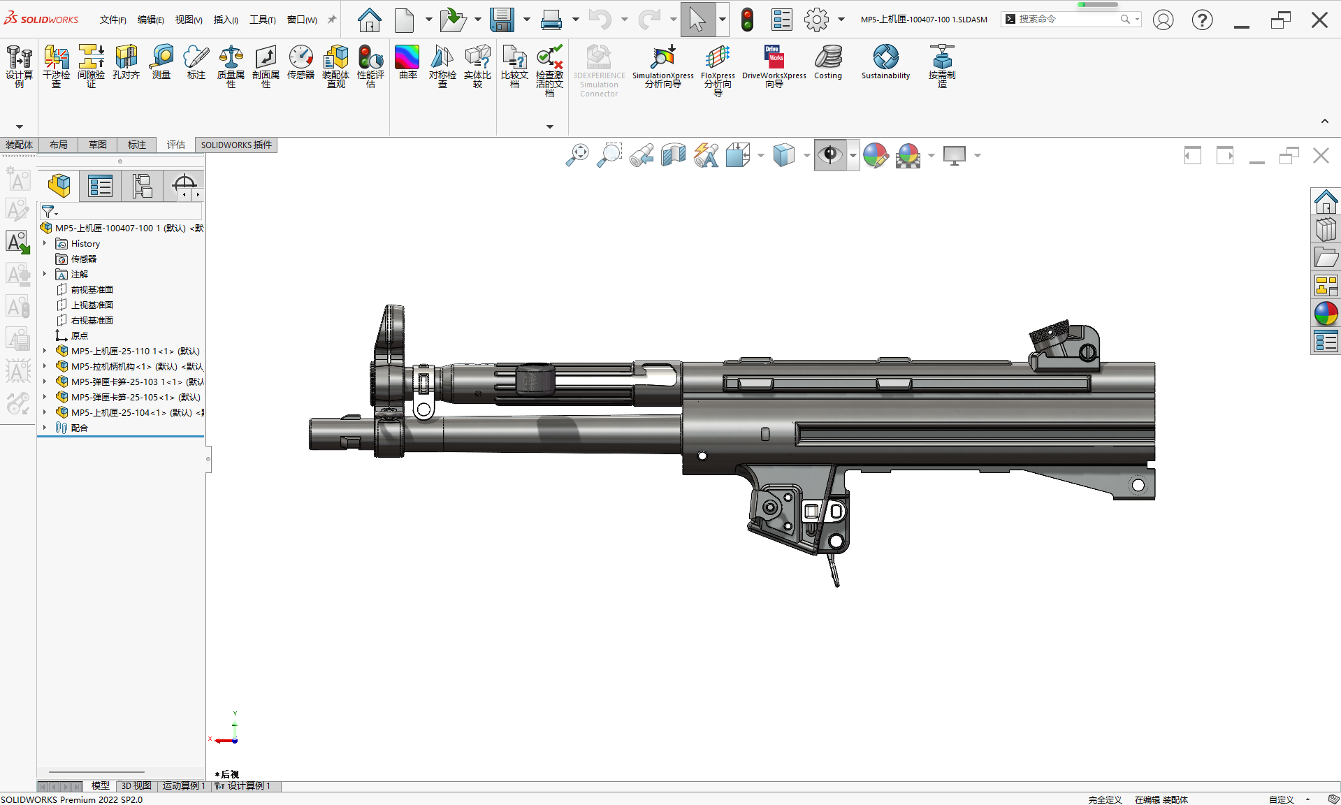Open the 文件 File menu
The height and width of the screenshot is (805, 1341).
pos(113,20)
